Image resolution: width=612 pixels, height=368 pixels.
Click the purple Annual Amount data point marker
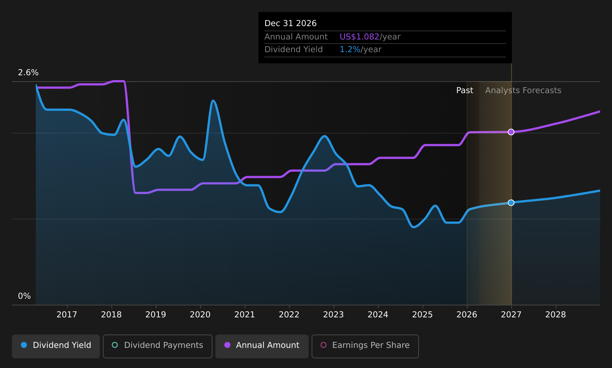(x=511, y=132)
